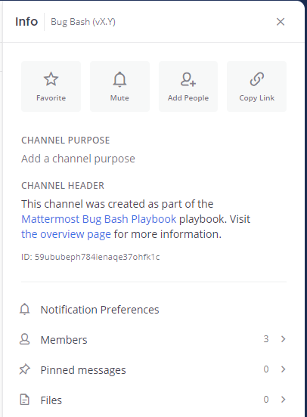307x417 pixels.
Task: Click the channel ID text
Action: [x=91, y=257]
